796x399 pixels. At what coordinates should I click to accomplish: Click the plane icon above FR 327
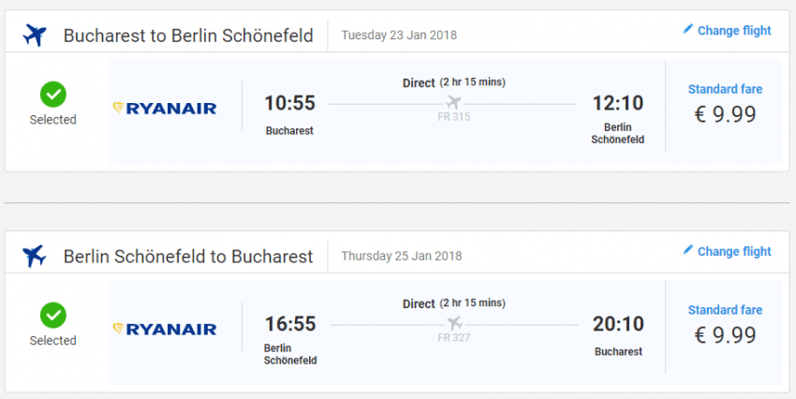[454, 323]
